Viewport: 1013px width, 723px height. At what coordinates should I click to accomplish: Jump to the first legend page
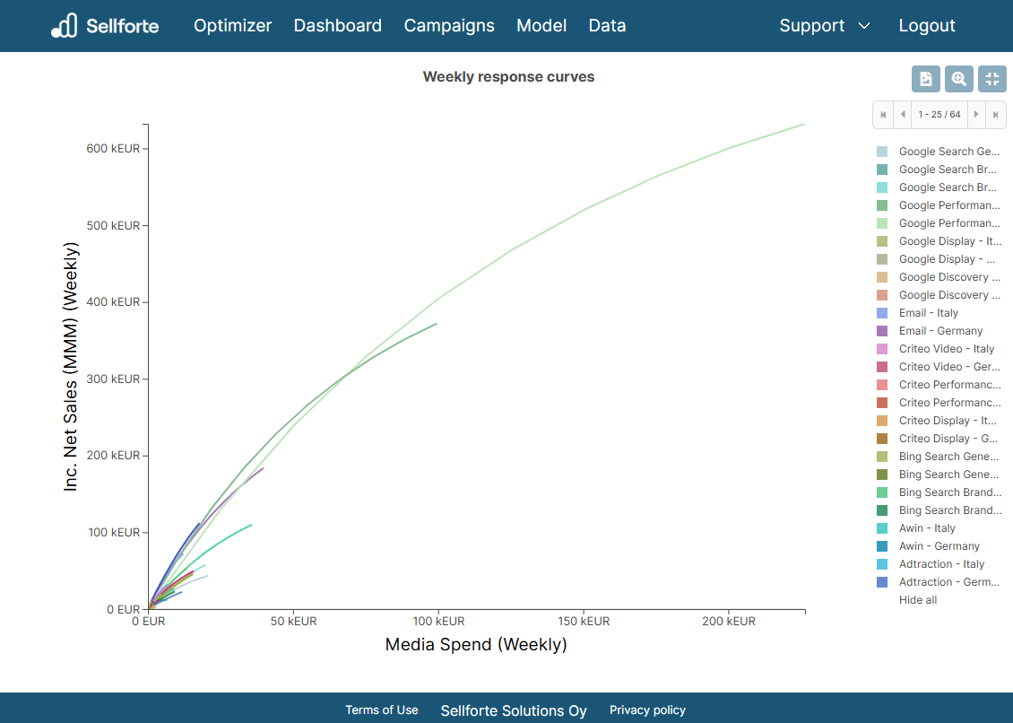pos(883,114)
